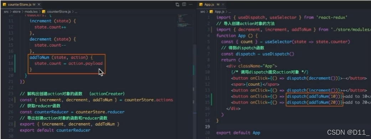The width and height of the screenshot is (371, 139).
Task: Click 'const counterReducer = counterStore.reducer' line
Action: coord(72,112)
